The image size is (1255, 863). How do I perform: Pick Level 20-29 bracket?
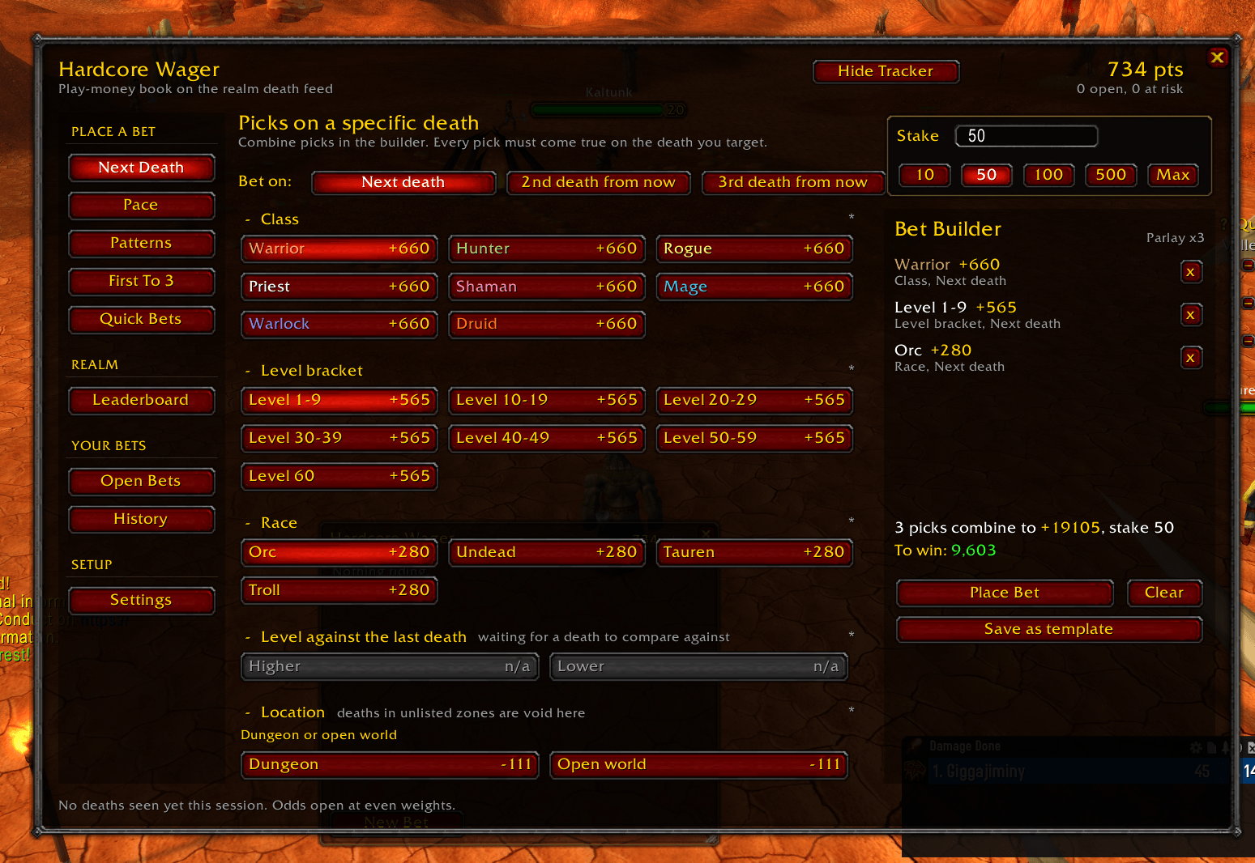click(754, 401)
